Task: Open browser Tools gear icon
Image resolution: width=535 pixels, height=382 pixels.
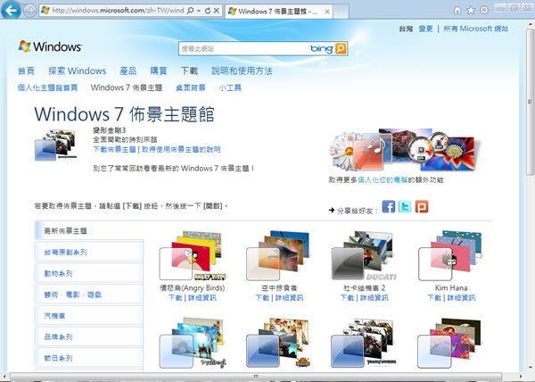Action: point(484,10)
